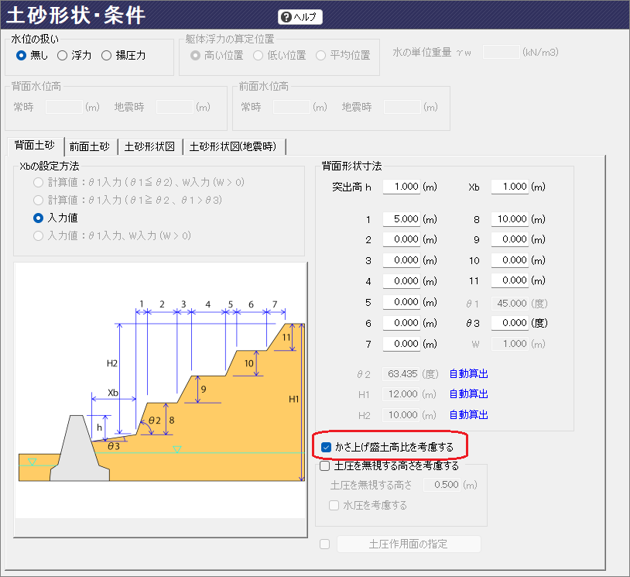The height and width of the screenshot is (577, 630).
Task: Select the 浮力 radio button
Action: (63, 55)
